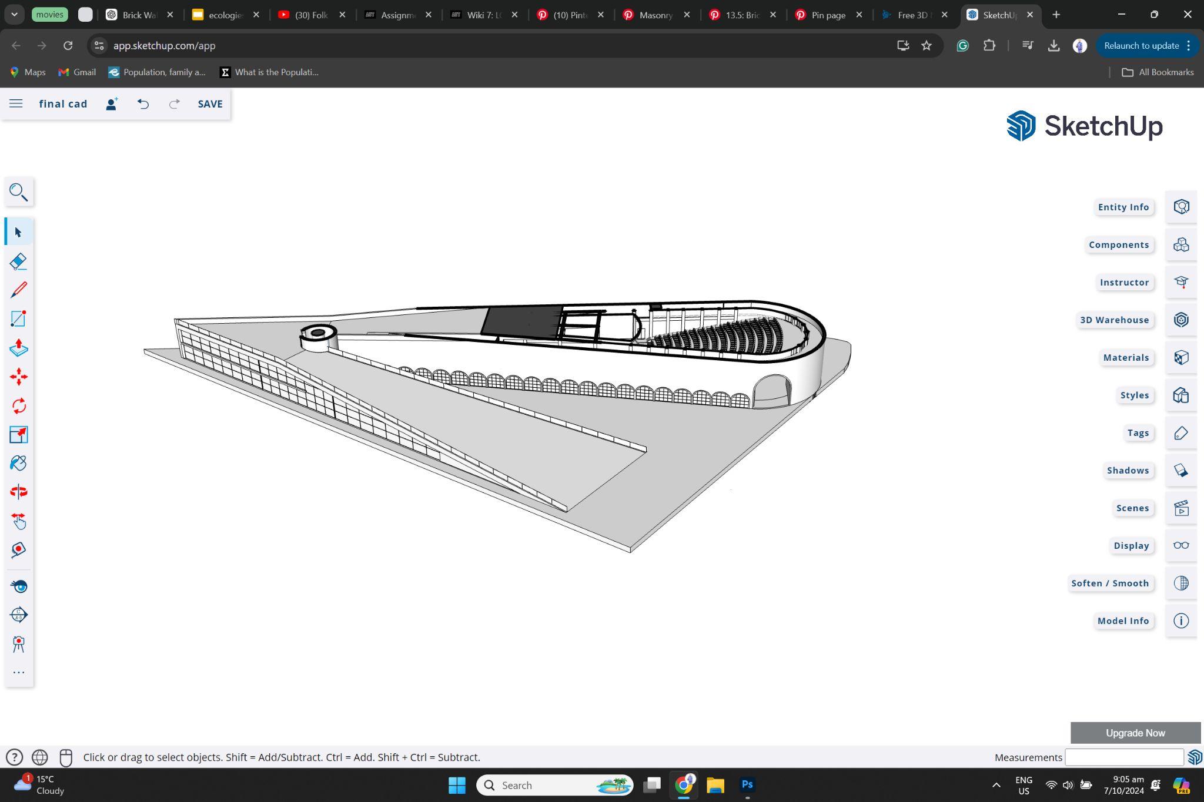Activate the Move tool

(18, 377)
